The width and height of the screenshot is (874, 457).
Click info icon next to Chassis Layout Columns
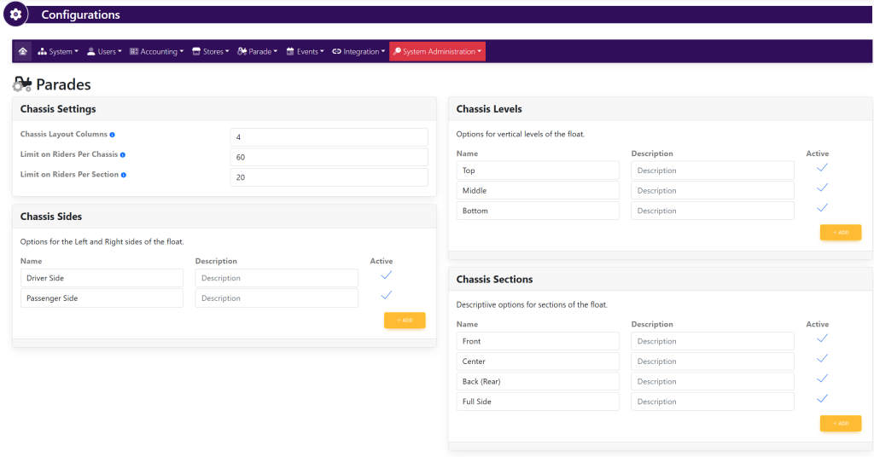click(x=113, y=135)
